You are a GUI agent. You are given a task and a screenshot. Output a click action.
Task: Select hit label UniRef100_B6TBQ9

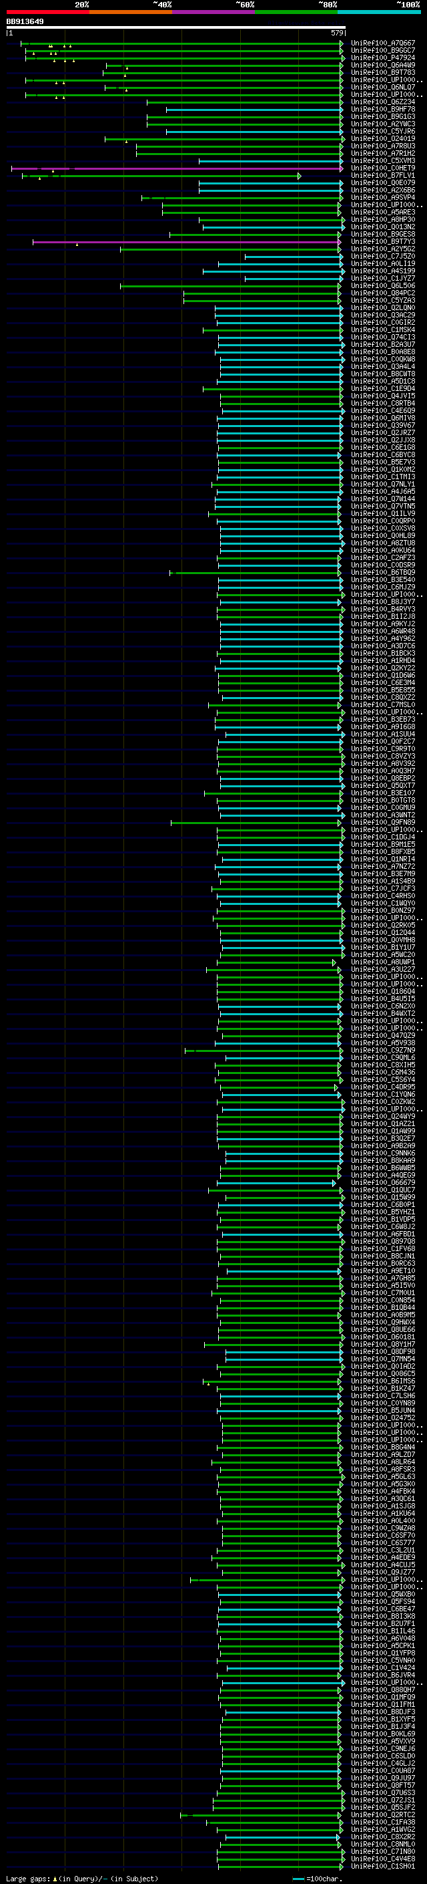(x=383, y=573)
